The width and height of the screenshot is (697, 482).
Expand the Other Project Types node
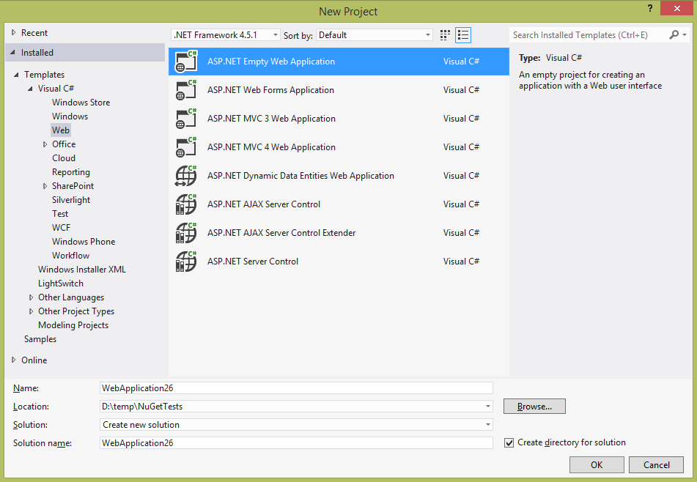31,311
